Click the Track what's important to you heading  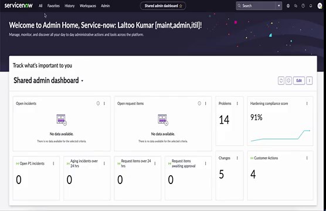[x=42, y=66]
